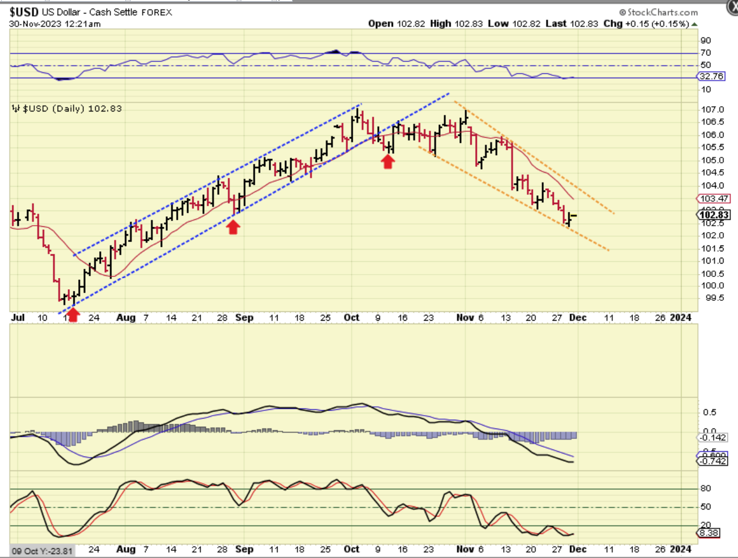Screen dimensions: 738x558
Task: Click the 80 level on the stochastic scale
Action: (706, 489)
